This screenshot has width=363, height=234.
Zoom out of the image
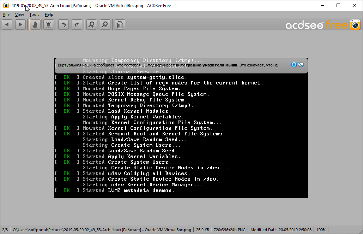point(105,25)
